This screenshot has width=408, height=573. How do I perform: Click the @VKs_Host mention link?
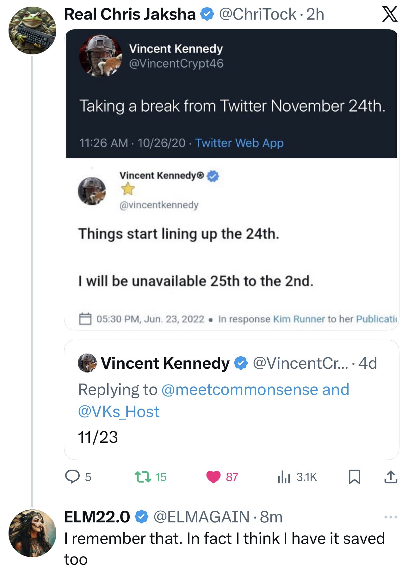click(119, 412)
